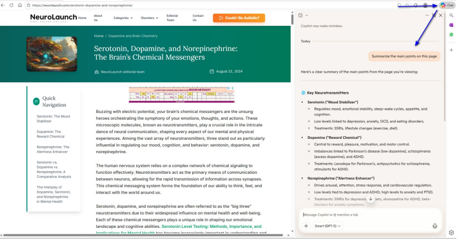Click the browser back arrow
Image resolution: width=458 pixels, height=239 pixels.
coord(3,5)
